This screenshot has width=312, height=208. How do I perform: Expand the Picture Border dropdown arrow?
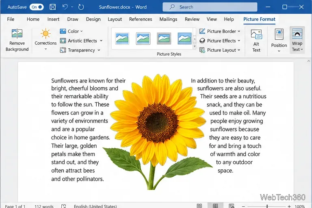click(x=239, y=31)
